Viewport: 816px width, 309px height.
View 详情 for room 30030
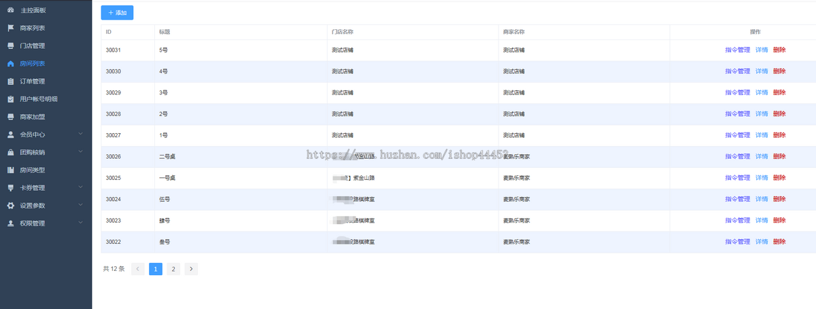pos(762,71)
